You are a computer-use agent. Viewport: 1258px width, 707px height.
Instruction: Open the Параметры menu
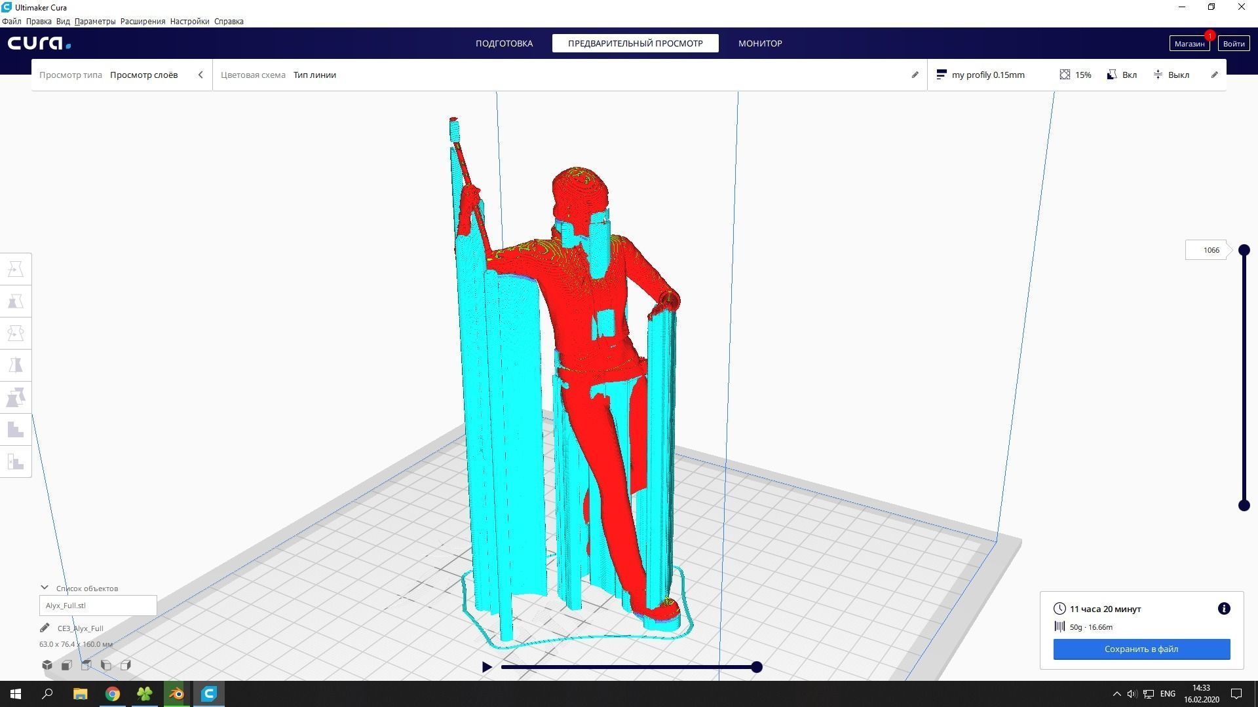pos(95,21)
